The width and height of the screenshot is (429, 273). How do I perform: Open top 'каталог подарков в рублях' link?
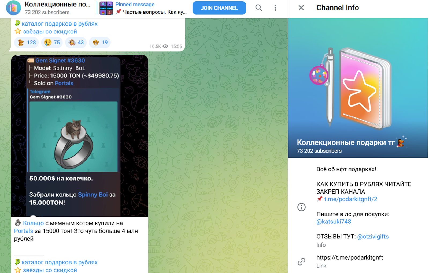(x=60, y=24)
